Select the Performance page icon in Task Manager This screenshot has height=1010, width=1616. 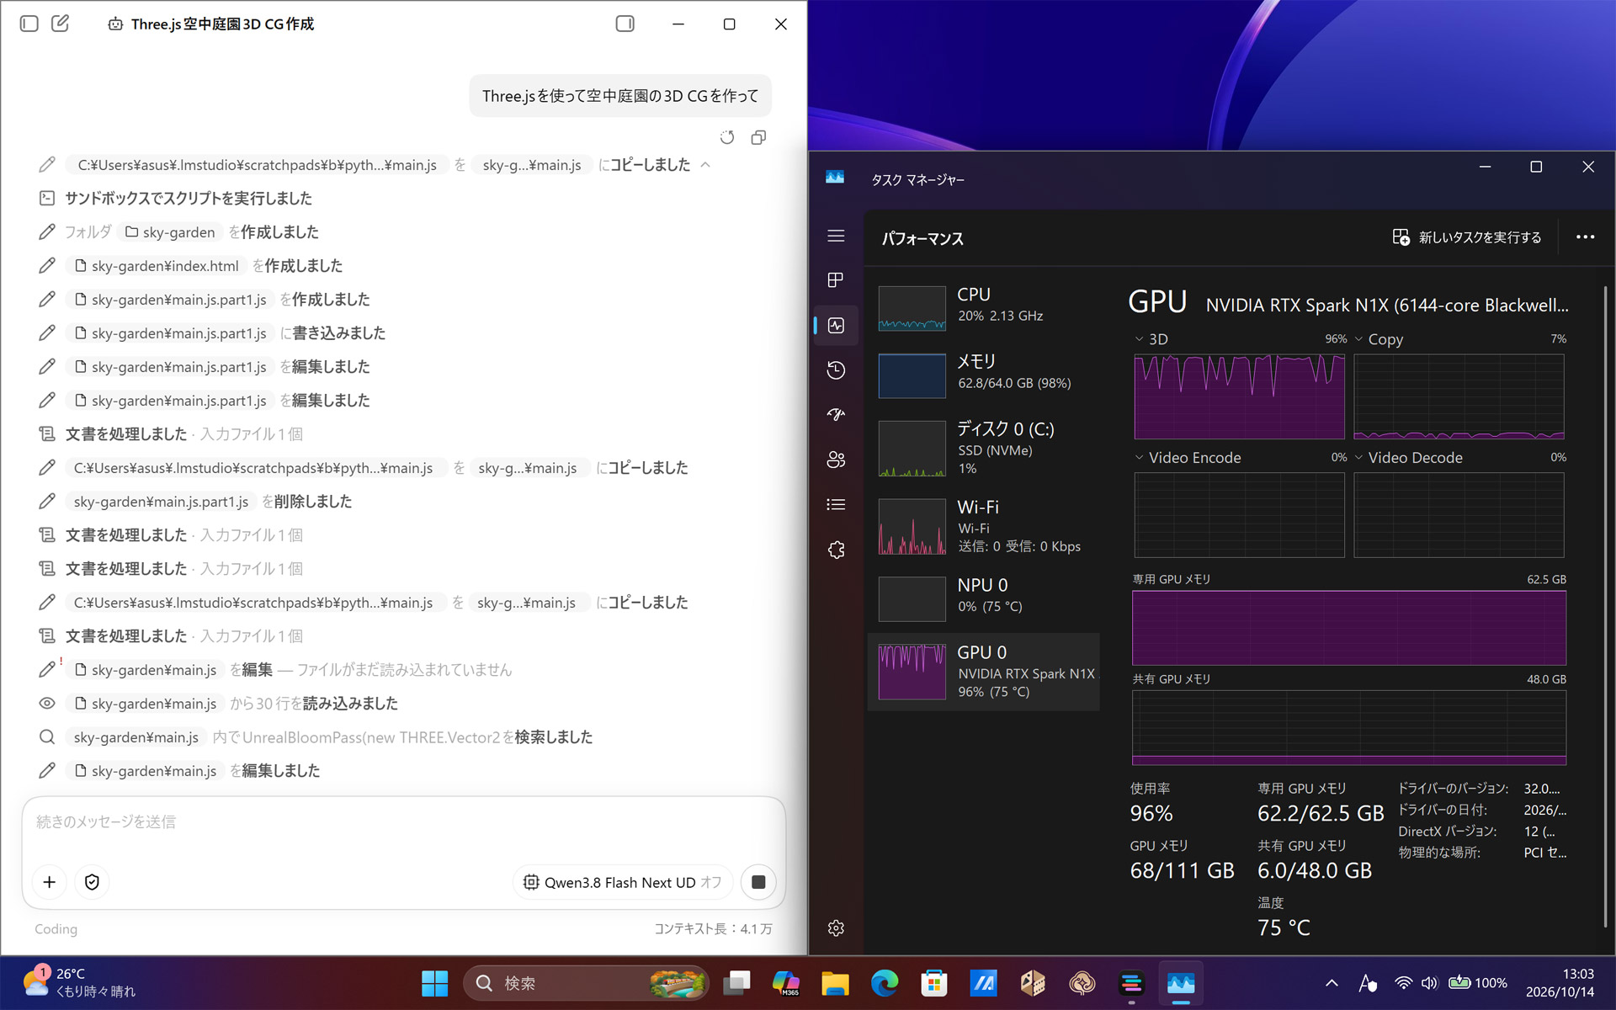[x=836, y=326]
